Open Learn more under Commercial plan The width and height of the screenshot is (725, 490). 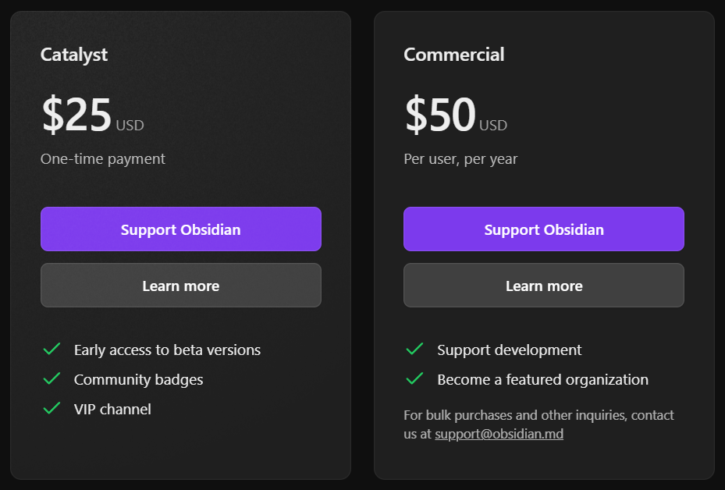coord(544,286)
